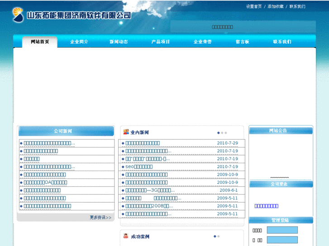Open the news item mentioning 3G
This screenshot has height=246, width=329.
(150, 190)
